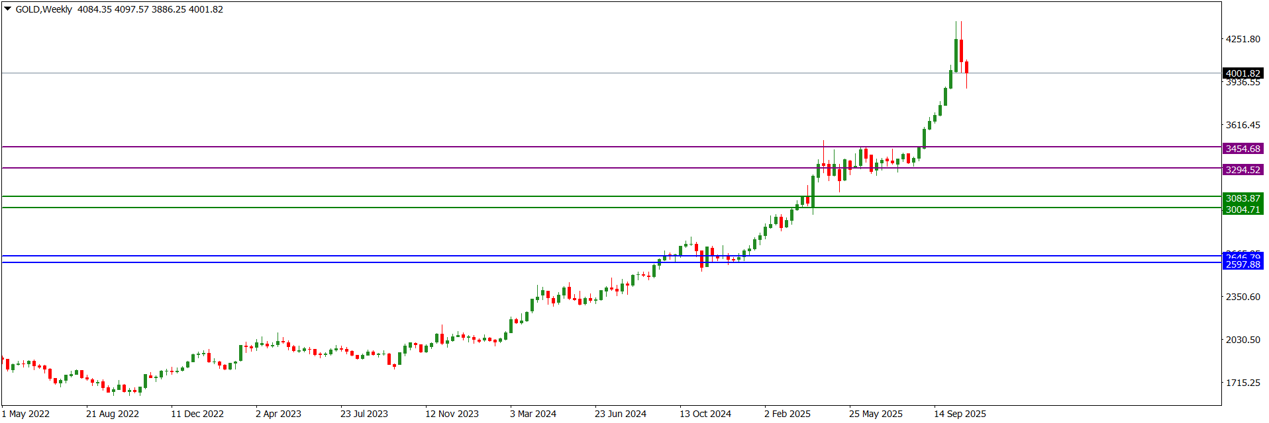This screenshot has width=1269, height=423.
Task: Click the 3 Mar 2024 date label
Action: pos(533,414)
